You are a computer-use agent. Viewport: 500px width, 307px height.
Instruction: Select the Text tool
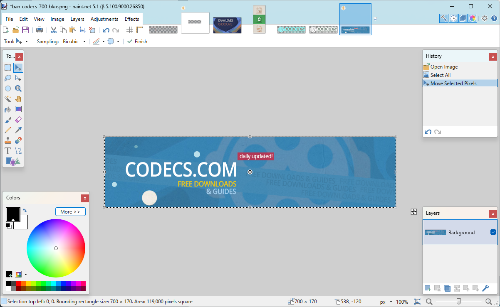pyautogui.click(x=8, y=151)
